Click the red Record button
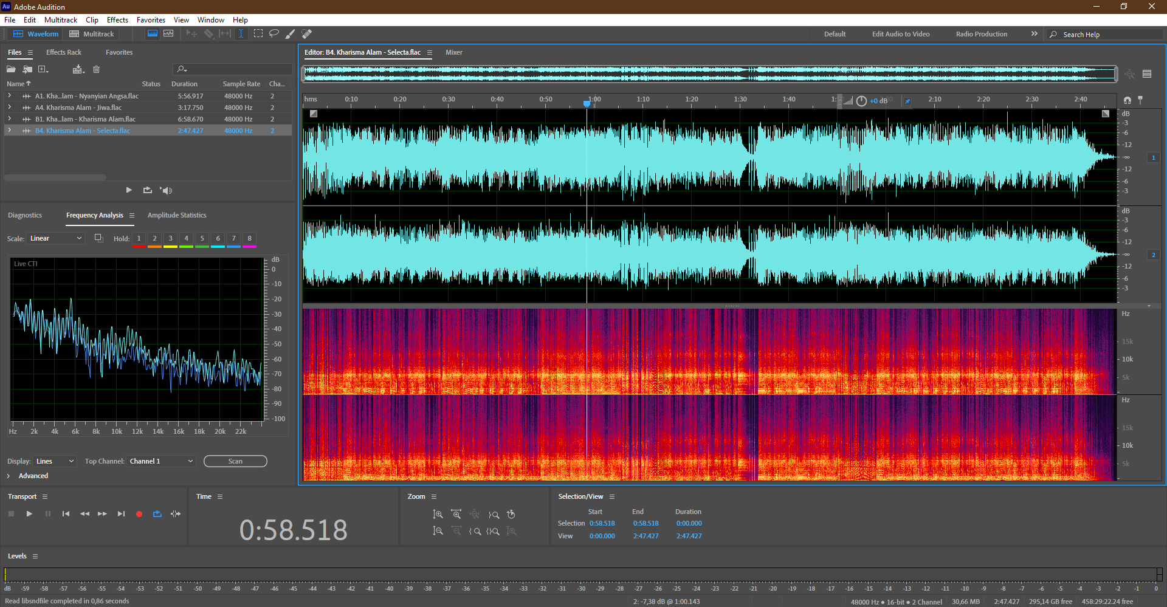1167x607 pixels. pos(139,514)
